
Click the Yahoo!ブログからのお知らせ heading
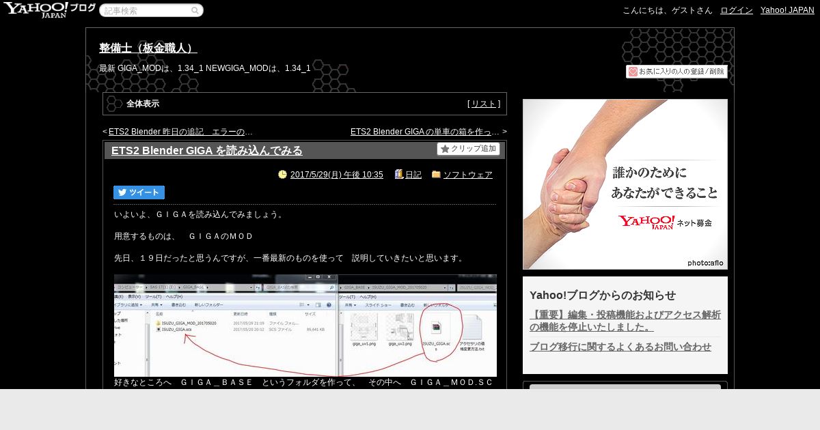pos(603,296)
